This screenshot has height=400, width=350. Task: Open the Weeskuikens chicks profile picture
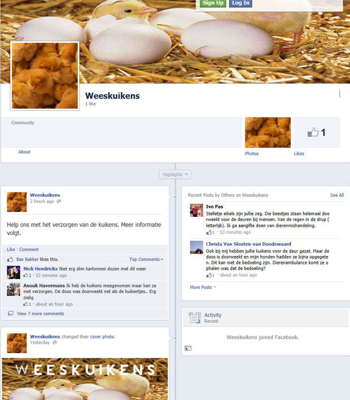click(45, 76)
